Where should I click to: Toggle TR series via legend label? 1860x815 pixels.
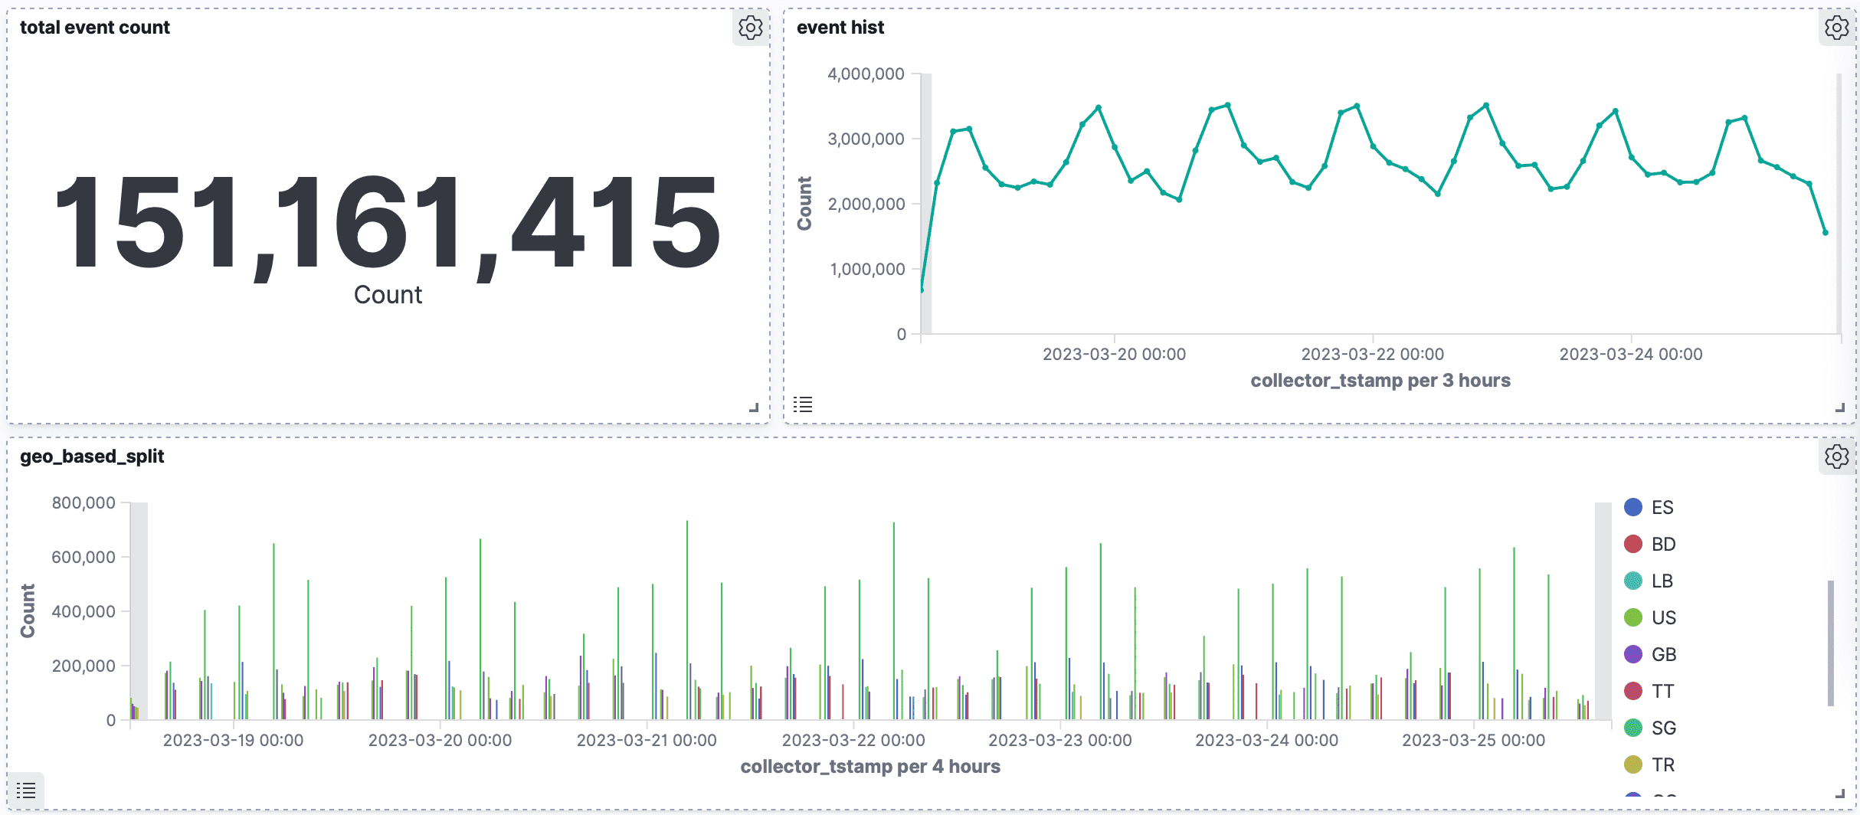1663,765
